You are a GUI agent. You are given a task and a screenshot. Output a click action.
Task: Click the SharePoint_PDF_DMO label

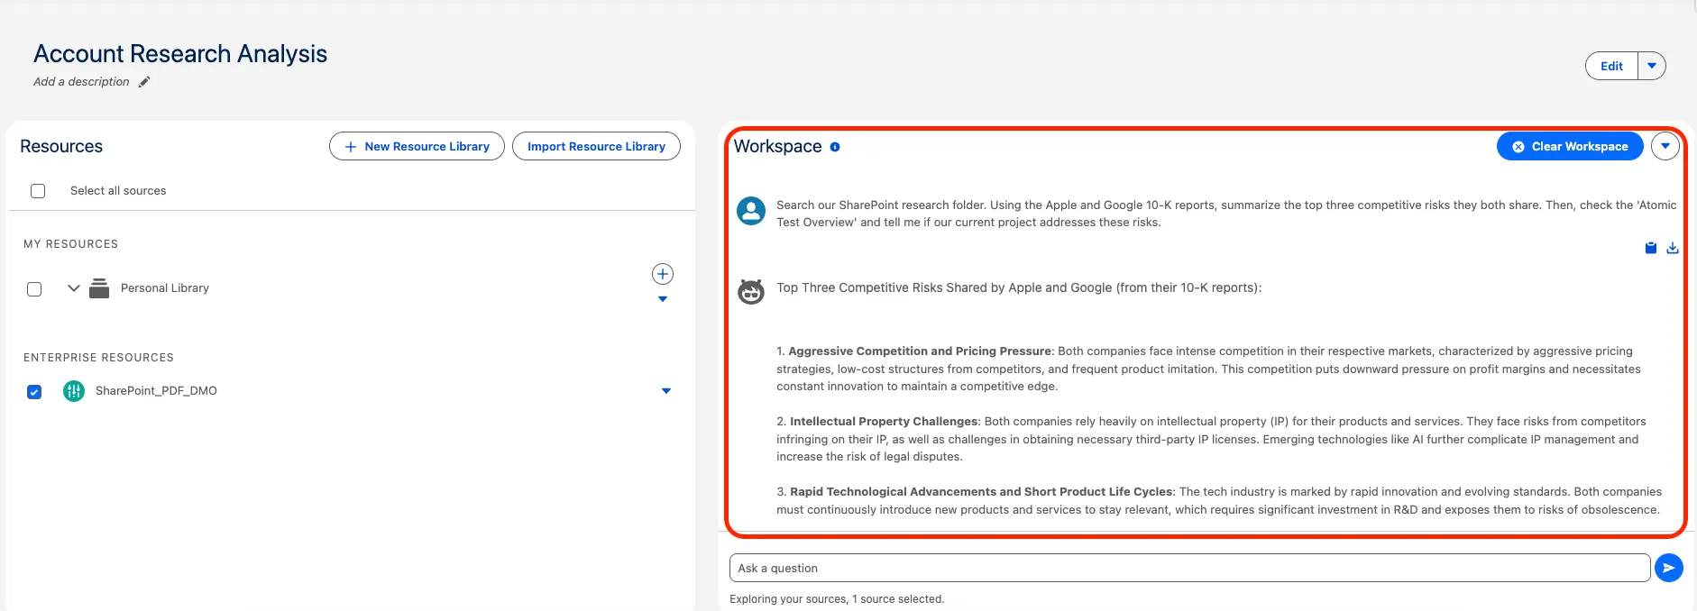point(156,391)
